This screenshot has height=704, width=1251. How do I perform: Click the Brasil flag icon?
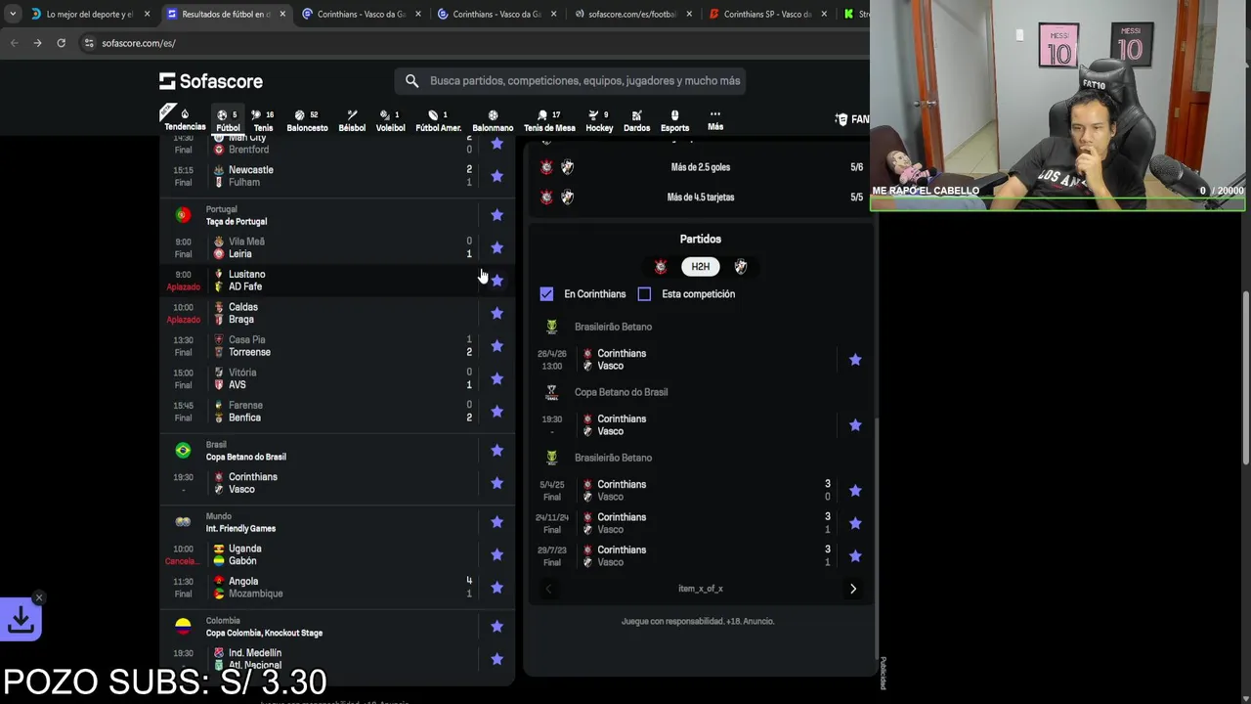[x=183, y=451]
